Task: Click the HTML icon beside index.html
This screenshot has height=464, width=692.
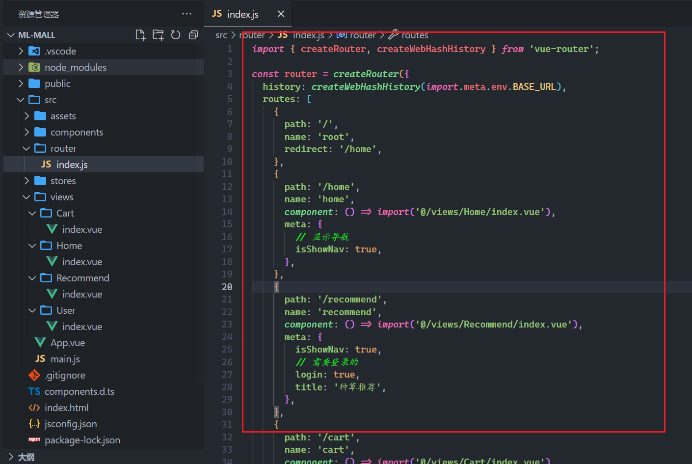Action: [34, 408]
